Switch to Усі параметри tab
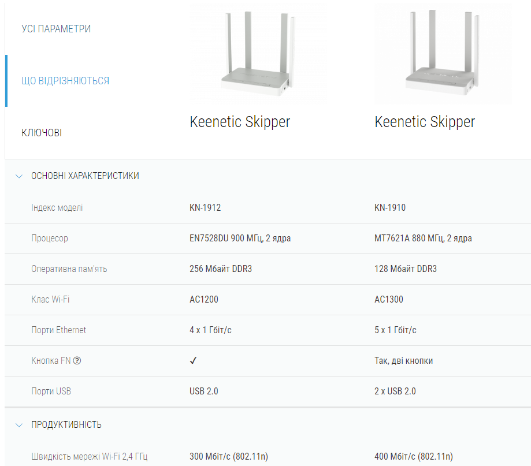531x466 pixels. (x=56, y=29)
